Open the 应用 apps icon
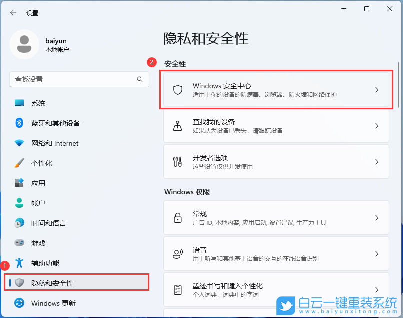 18,183
